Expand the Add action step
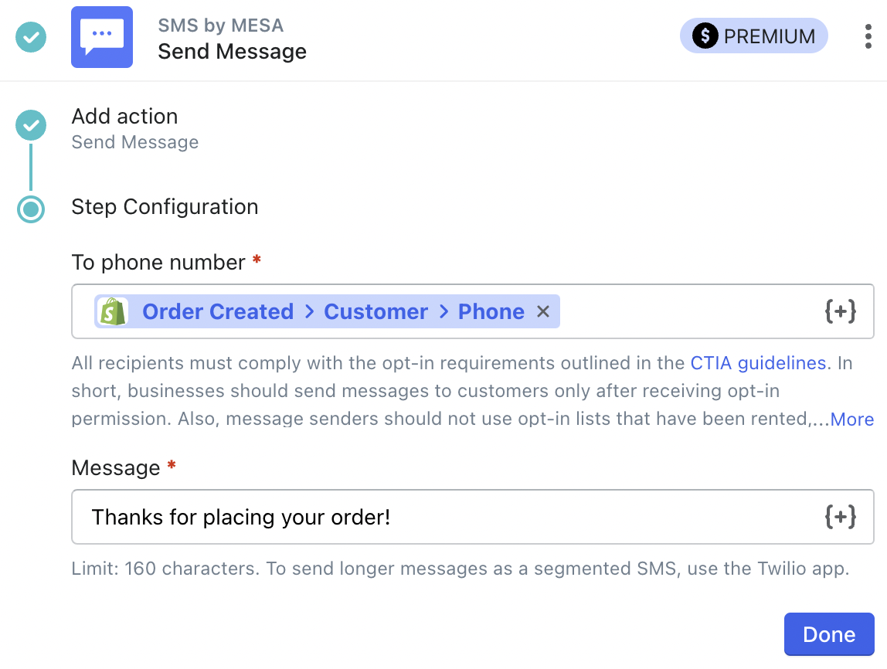This screenshot has height=669, width=887. point(125,117)
